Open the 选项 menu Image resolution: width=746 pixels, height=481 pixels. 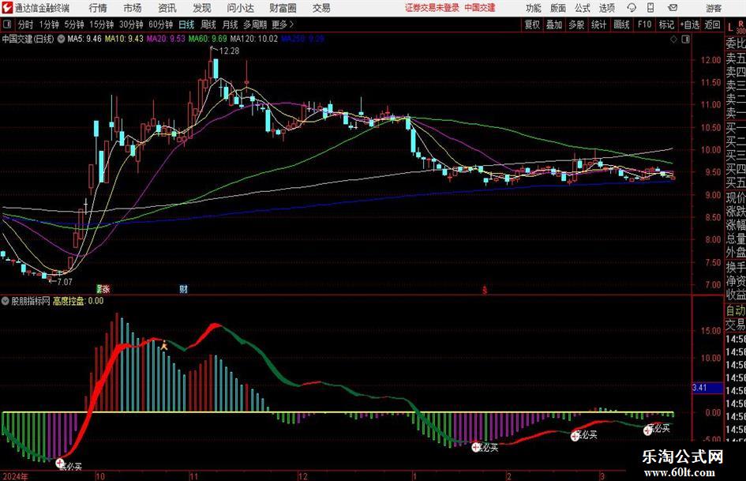pyautogui.click(x=606, y=8)
